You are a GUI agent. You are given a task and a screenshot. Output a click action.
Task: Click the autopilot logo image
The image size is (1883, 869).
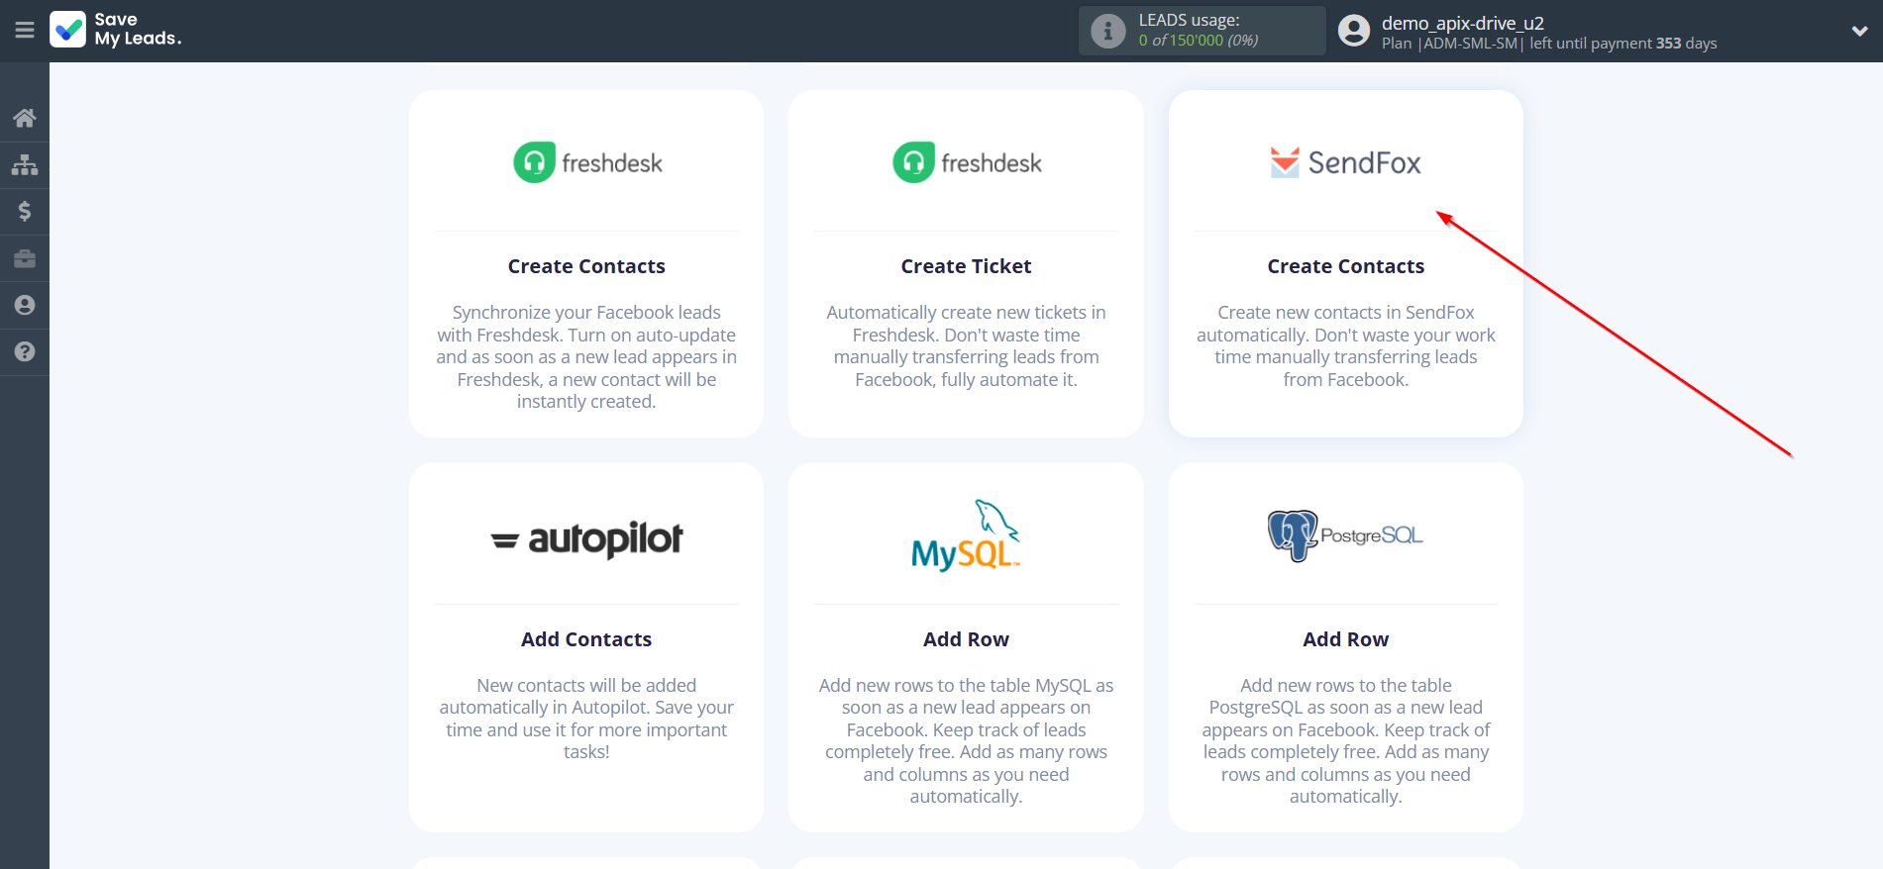pos(586,539)
